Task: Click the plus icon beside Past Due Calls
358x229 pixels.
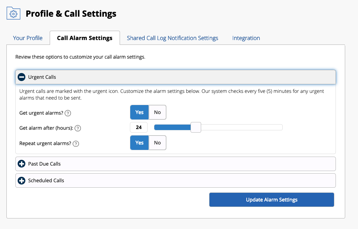Action: coord(22,164)
